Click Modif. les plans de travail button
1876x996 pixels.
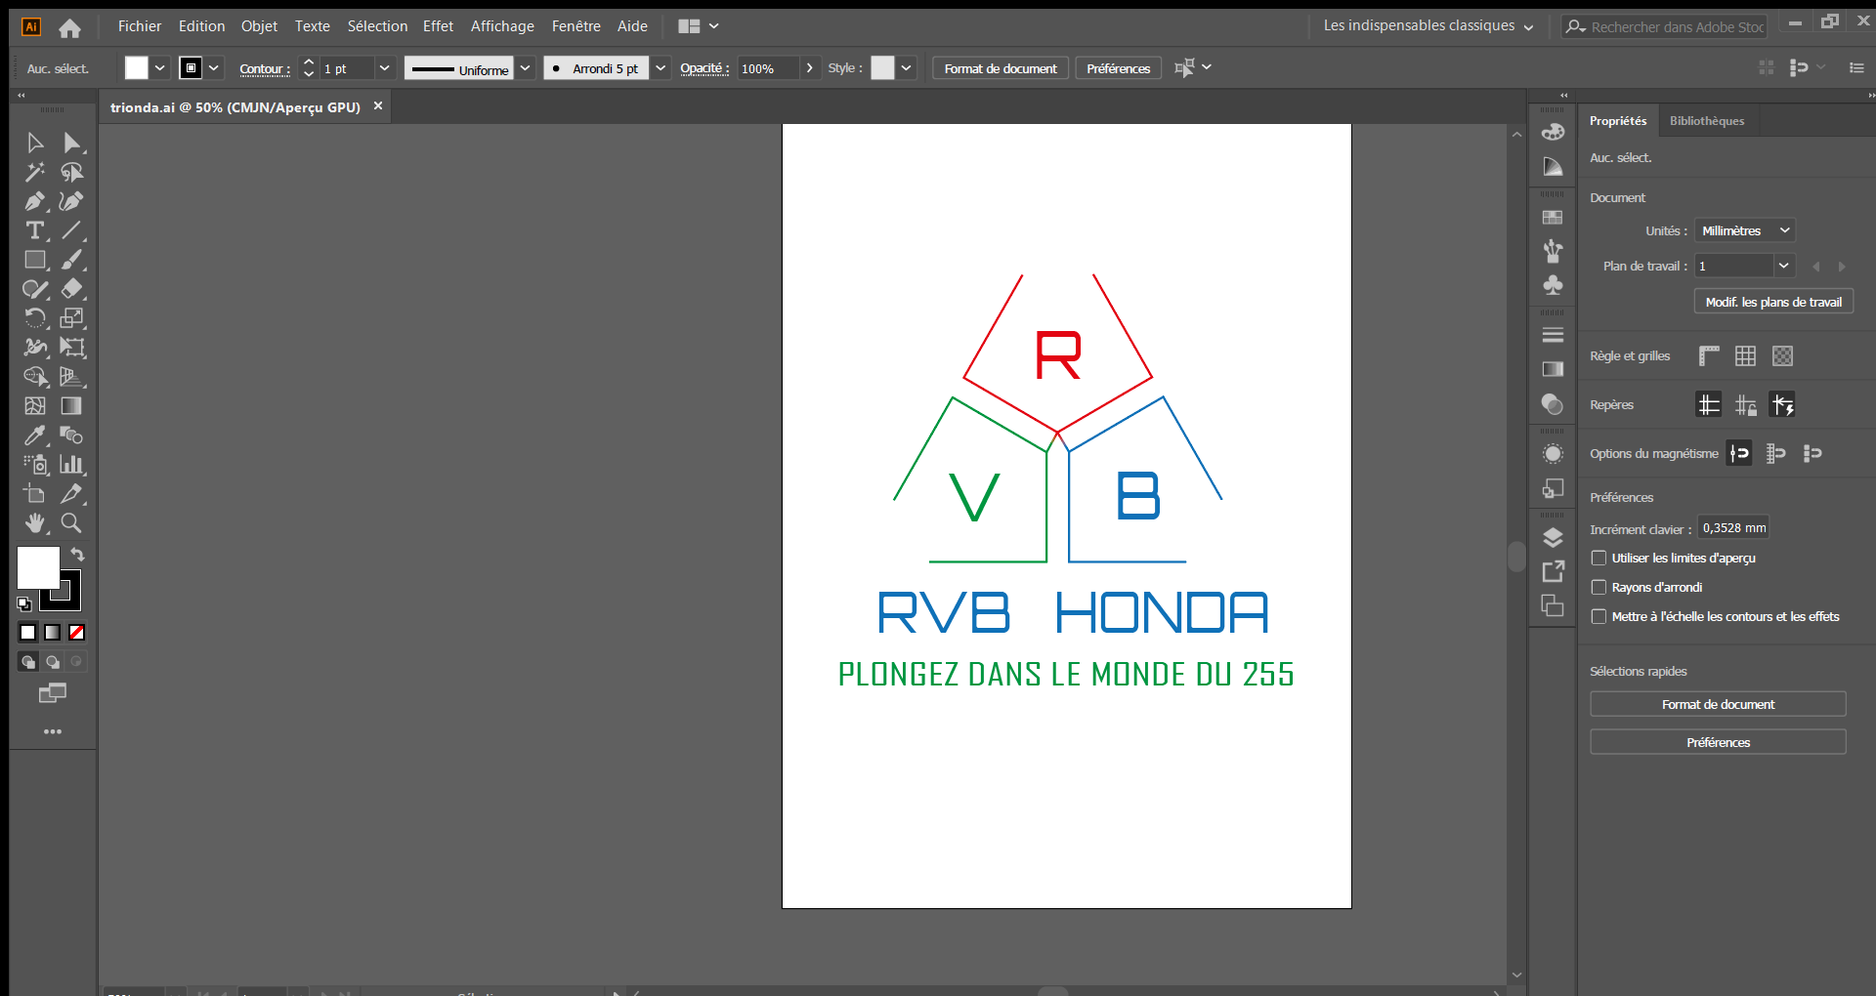coord(1773,303)
